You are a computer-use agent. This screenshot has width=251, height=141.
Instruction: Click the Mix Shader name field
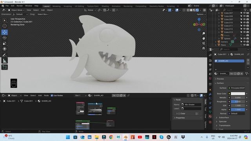coord(191,105)
